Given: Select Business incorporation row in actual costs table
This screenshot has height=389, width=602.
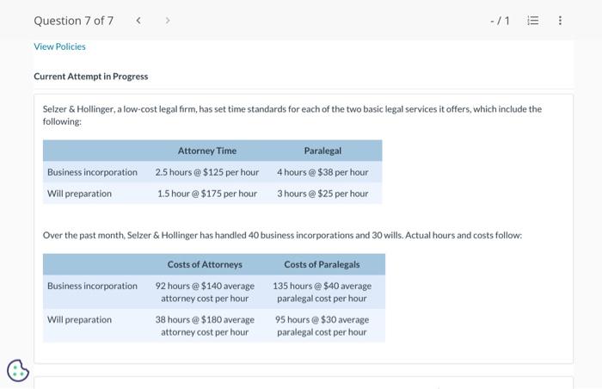Looking at the screenshot, I should (x=214, y=292).
